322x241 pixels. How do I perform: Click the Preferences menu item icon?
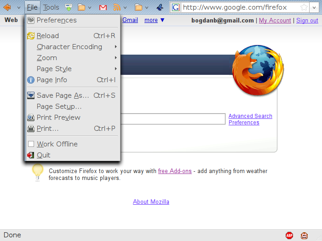coord(31,20)
